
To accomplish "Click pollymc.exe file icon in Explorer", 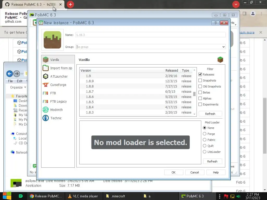I will point(16,183).
